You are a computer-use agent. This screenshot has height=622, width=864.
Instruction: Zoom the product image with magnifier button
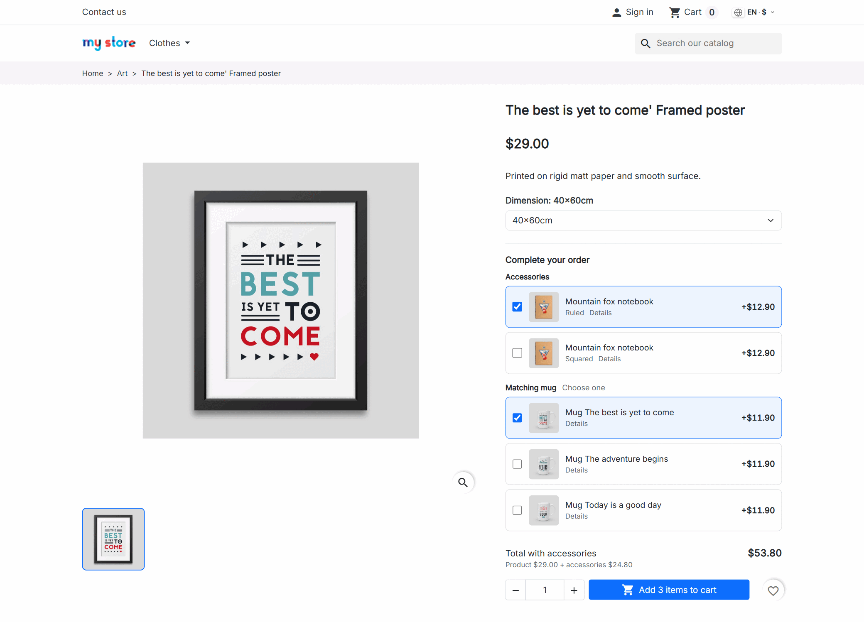pos(463,482)
